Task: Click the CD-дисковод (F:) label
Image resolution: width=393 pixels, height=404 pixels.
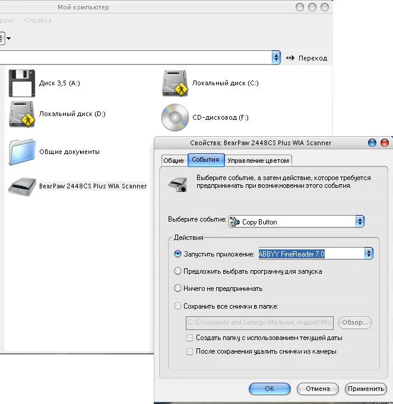Action: [x=220, y=117]
